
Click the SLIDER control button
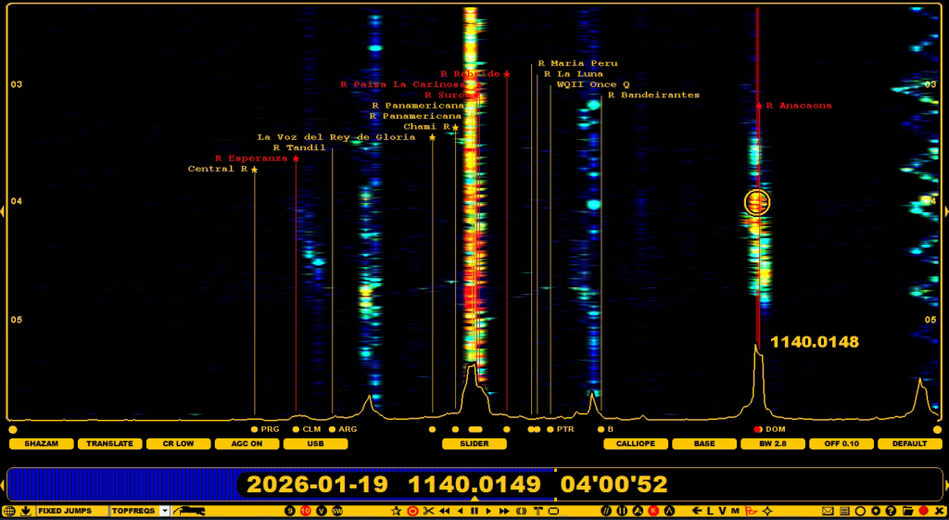point(474,444)
